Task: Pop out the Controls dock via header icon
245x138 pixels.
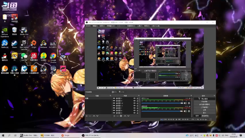Action: click(x=214, y=96)
